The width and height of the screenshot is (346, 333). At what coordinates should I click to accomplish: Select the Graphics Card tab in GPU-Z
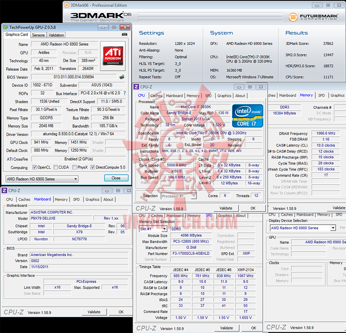[x=17, y=35]
